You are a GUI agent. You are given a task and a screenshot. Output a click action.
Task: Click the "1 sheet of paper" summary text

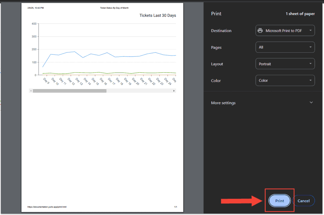point(300,14)
